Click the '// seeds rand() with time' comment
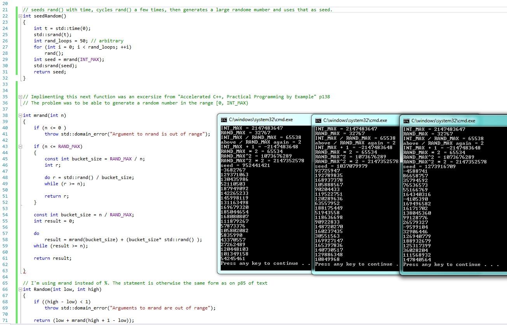Viewport: 507px width, 325px height. tap(178, 10)
